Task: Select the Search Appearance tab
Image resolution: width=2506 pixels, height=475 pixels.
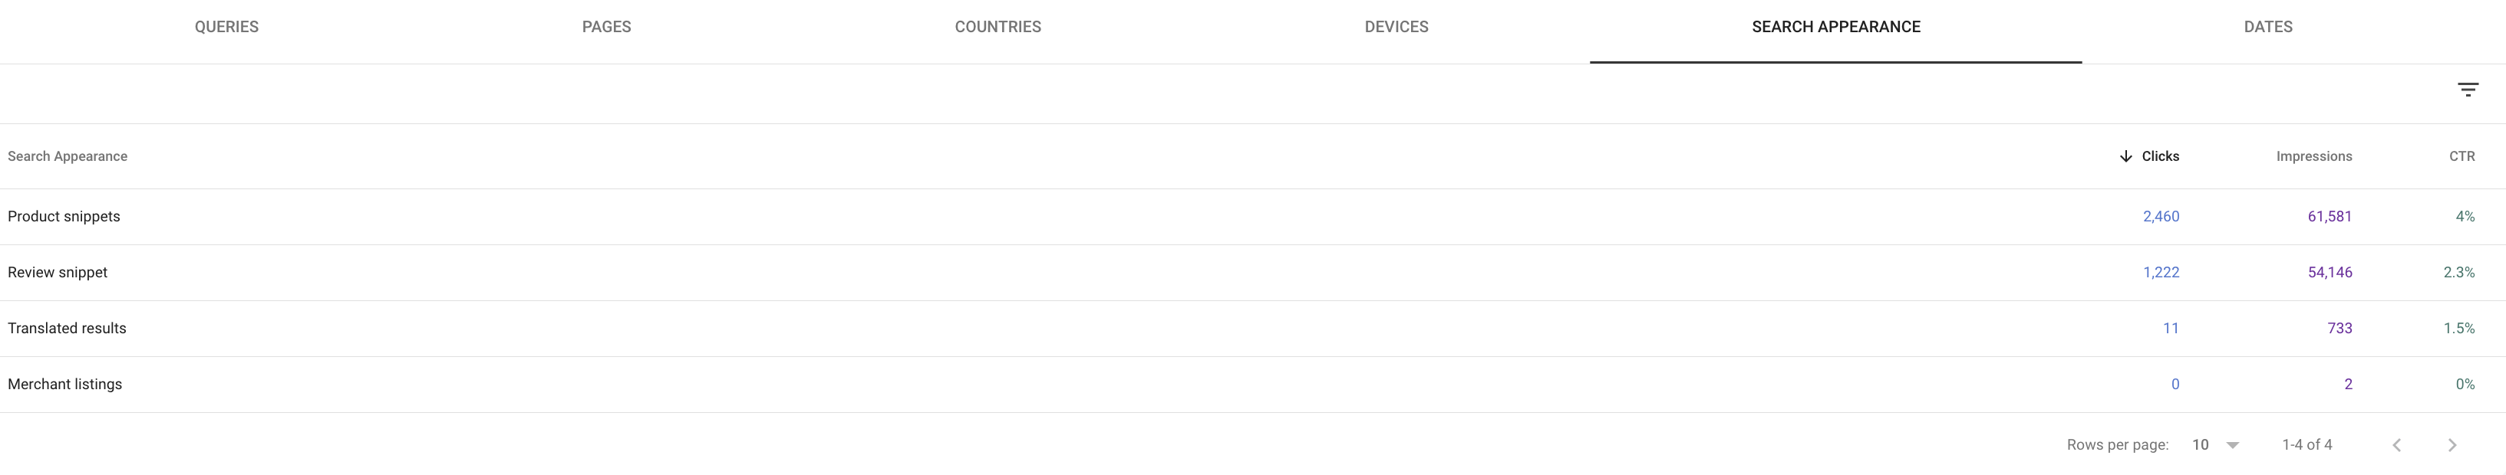Action: (x=1835, y=28)
